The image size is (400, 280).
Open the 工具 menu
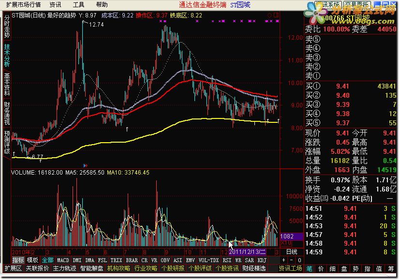[78, 4]
